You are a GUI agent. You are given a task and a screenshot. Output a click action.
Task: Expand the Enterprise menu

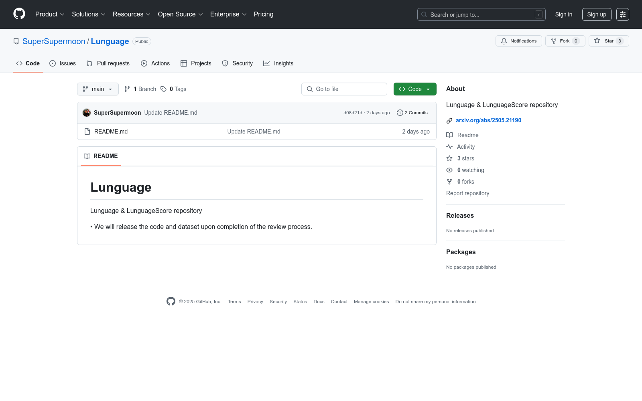[228, 14]
